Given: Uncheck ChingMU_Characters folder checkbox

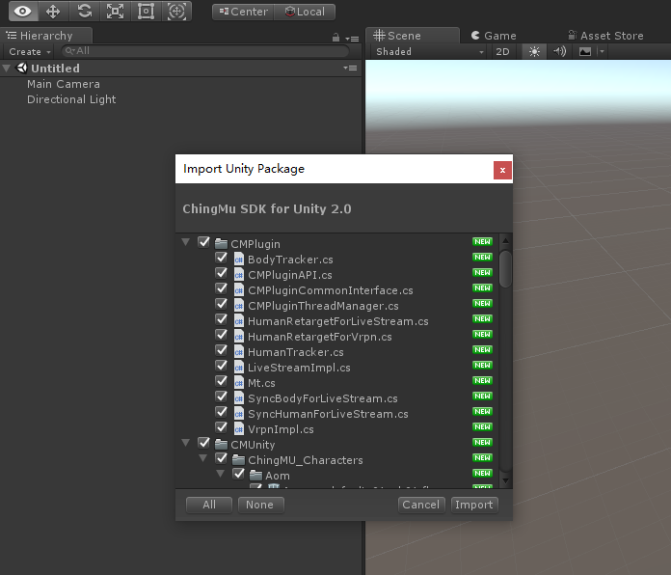Looking at the screenshot, I should [221, 458].
